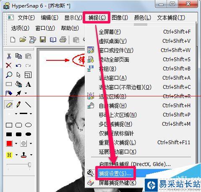Click the Print icon
This screenshot has width=201, height=192.
click(63, 40)
